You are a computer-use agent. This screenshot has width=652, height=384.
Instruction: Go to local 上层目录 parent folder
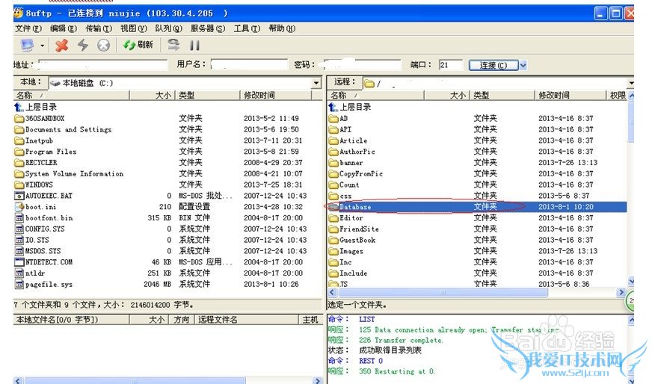(x=36, y=108)
